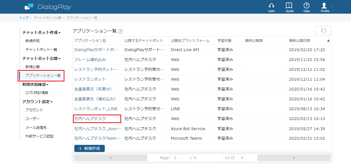This screenshot has height=164, width=351.
Task: Open the Profile dropdown chevron
Action: 332,7
